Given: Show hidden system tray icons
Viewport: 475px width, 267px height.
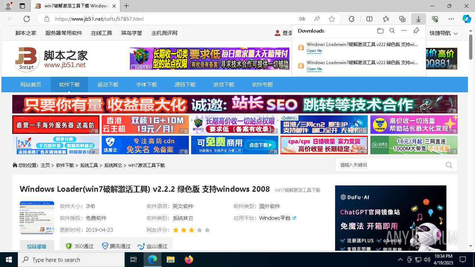Looking at the screenshot, I should [x=400, y=260].
